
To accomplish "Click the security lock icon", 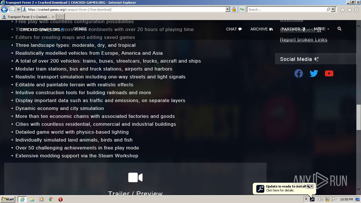I will [234, 10].
